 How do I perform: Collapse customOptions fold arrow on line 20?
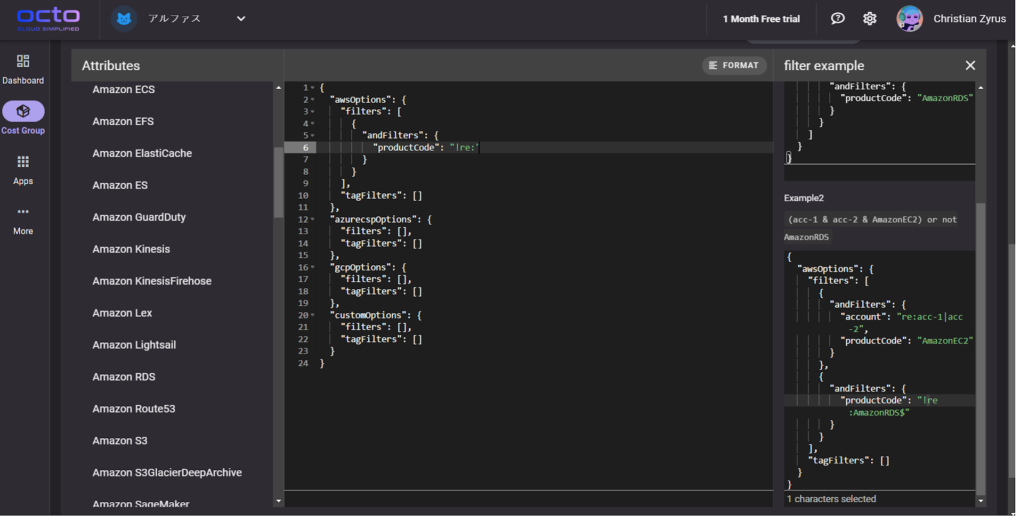pos(313,315)
